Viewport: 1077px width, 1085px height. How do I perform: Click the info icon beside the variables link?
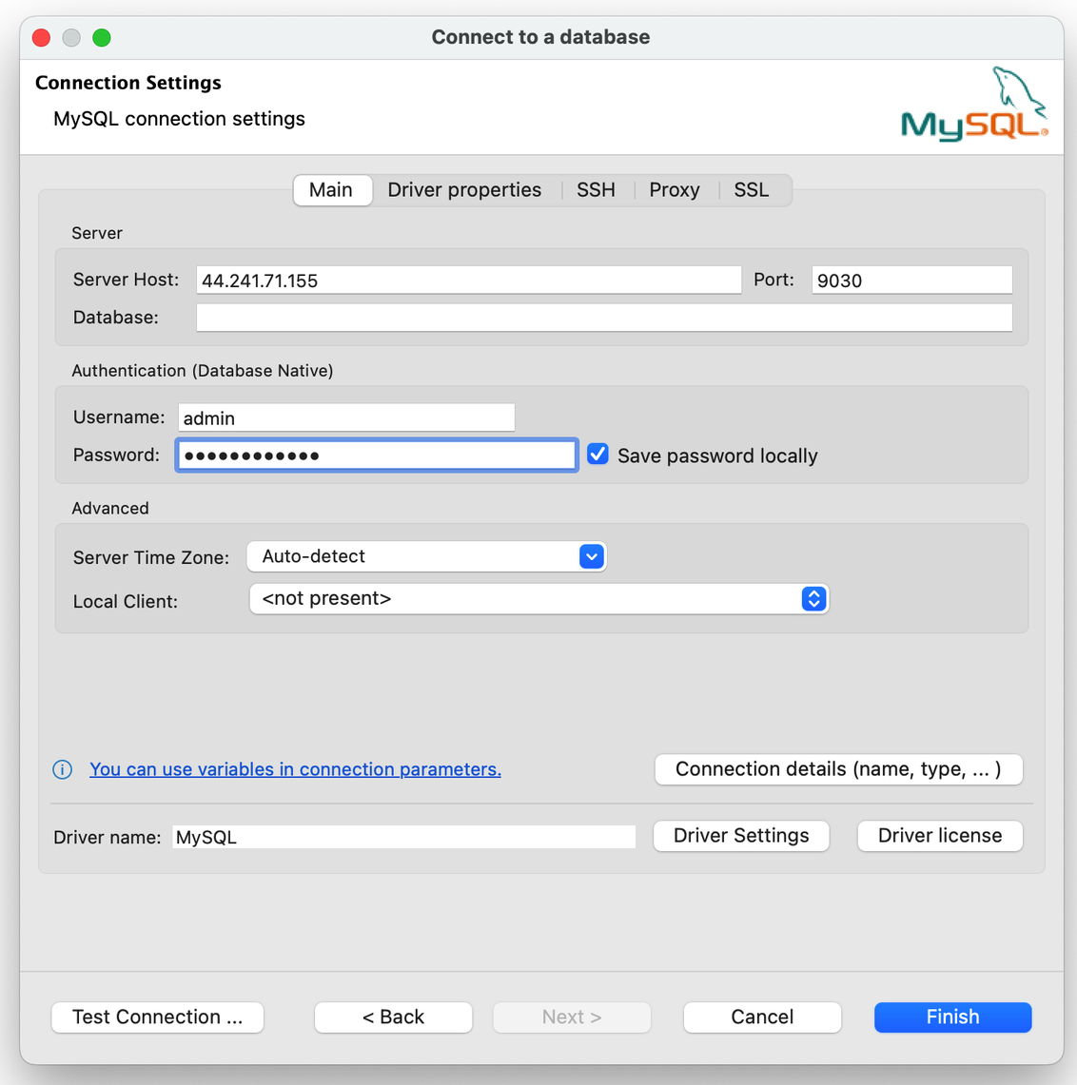pos(62,769)
